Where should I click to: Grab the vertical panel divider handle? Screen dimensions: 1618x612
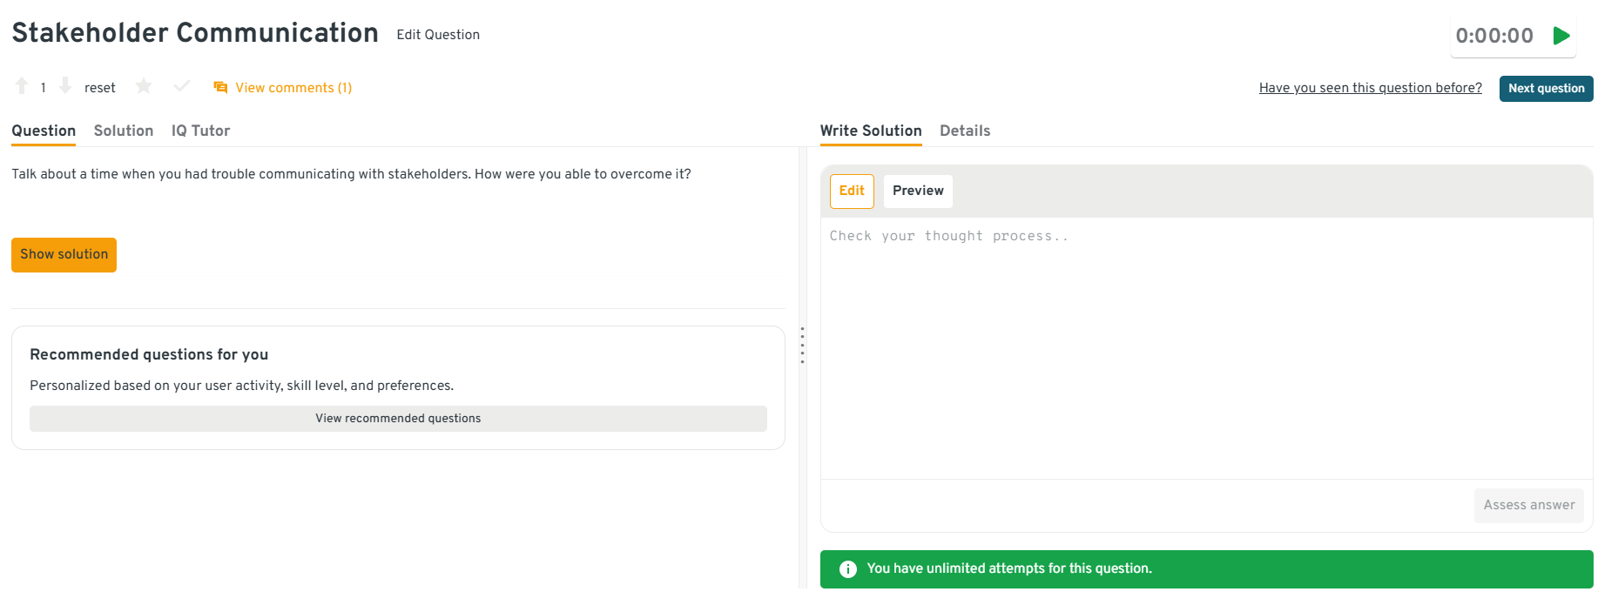(802, 346)
